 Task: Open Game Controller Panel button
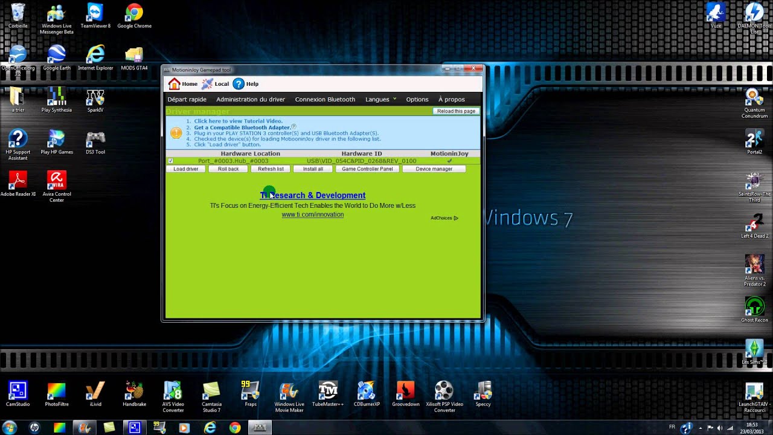[x=367, y=169]
